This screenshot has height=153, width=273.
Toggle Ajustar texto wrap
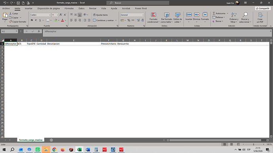coord(100,15)
